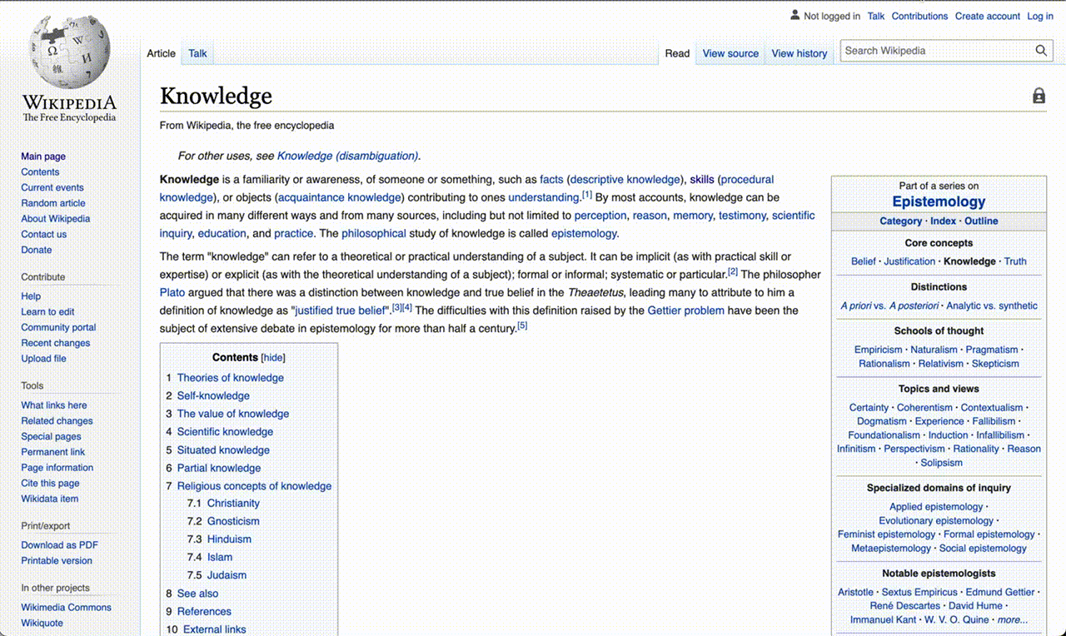
Task: Click the Upload file link
Action: 43,359
